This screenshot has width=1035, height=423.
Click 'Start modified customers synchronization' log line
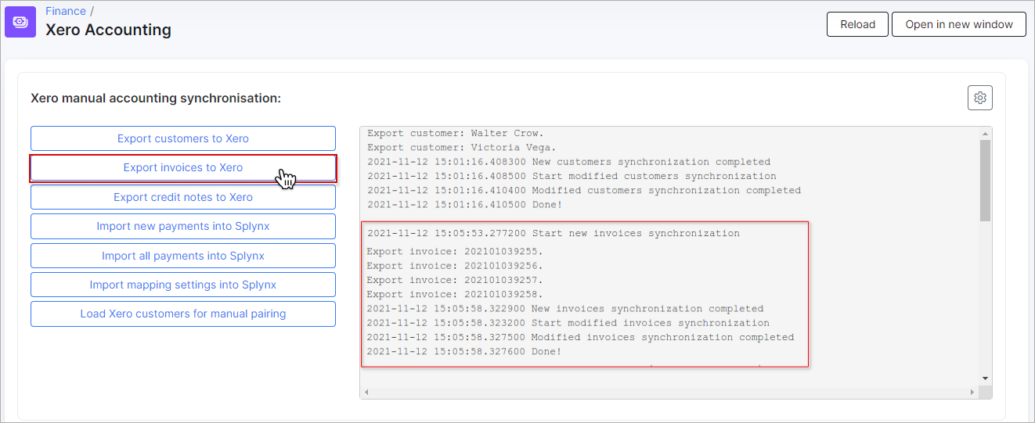[x=572, y=176]
